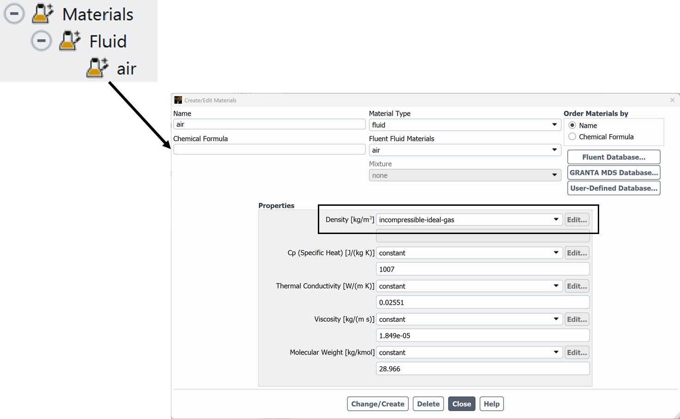
Task: Click the disabled density value field
Action: pos(483,236)
